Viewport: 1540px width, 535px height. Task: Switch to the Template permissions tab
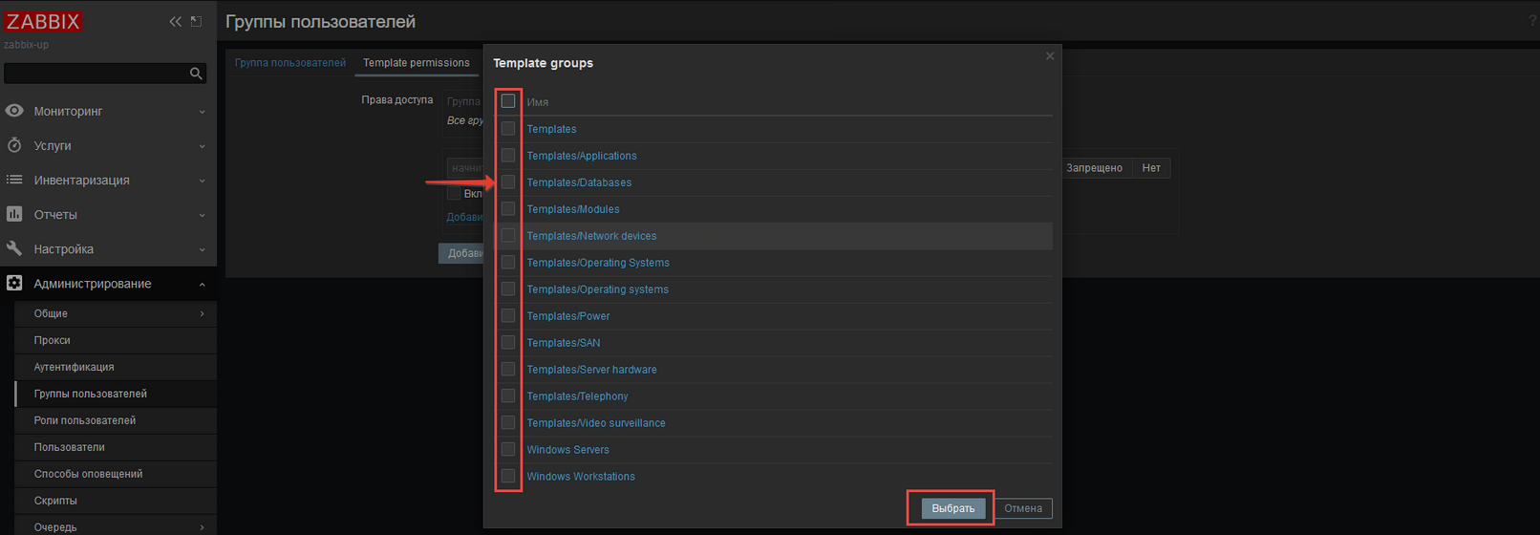tap(417, 63)
